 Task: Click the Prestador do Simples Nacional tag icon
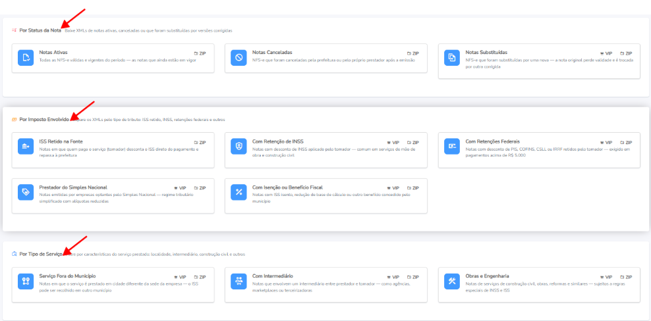[x=26, y=192]
